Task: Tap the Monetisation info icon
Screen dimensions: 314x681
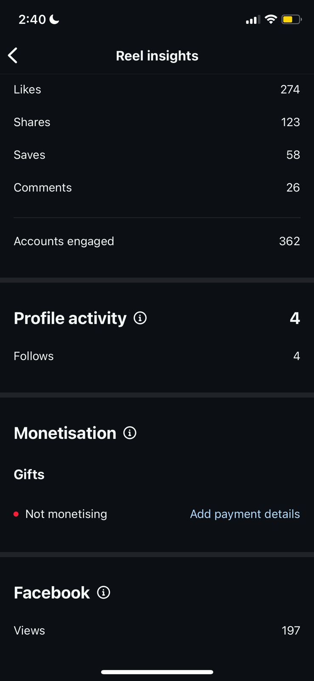Action: pyautogui.click(x=130, y=433)
